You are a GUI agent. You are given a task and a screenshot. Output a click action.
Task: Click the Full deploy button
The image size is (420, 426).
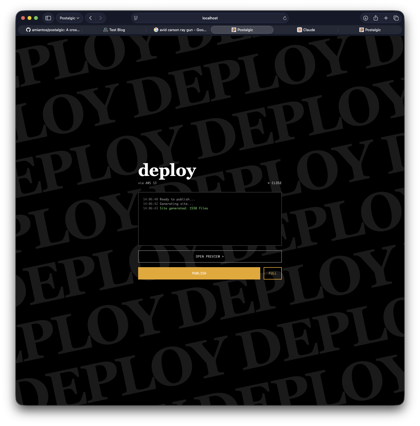273,273
